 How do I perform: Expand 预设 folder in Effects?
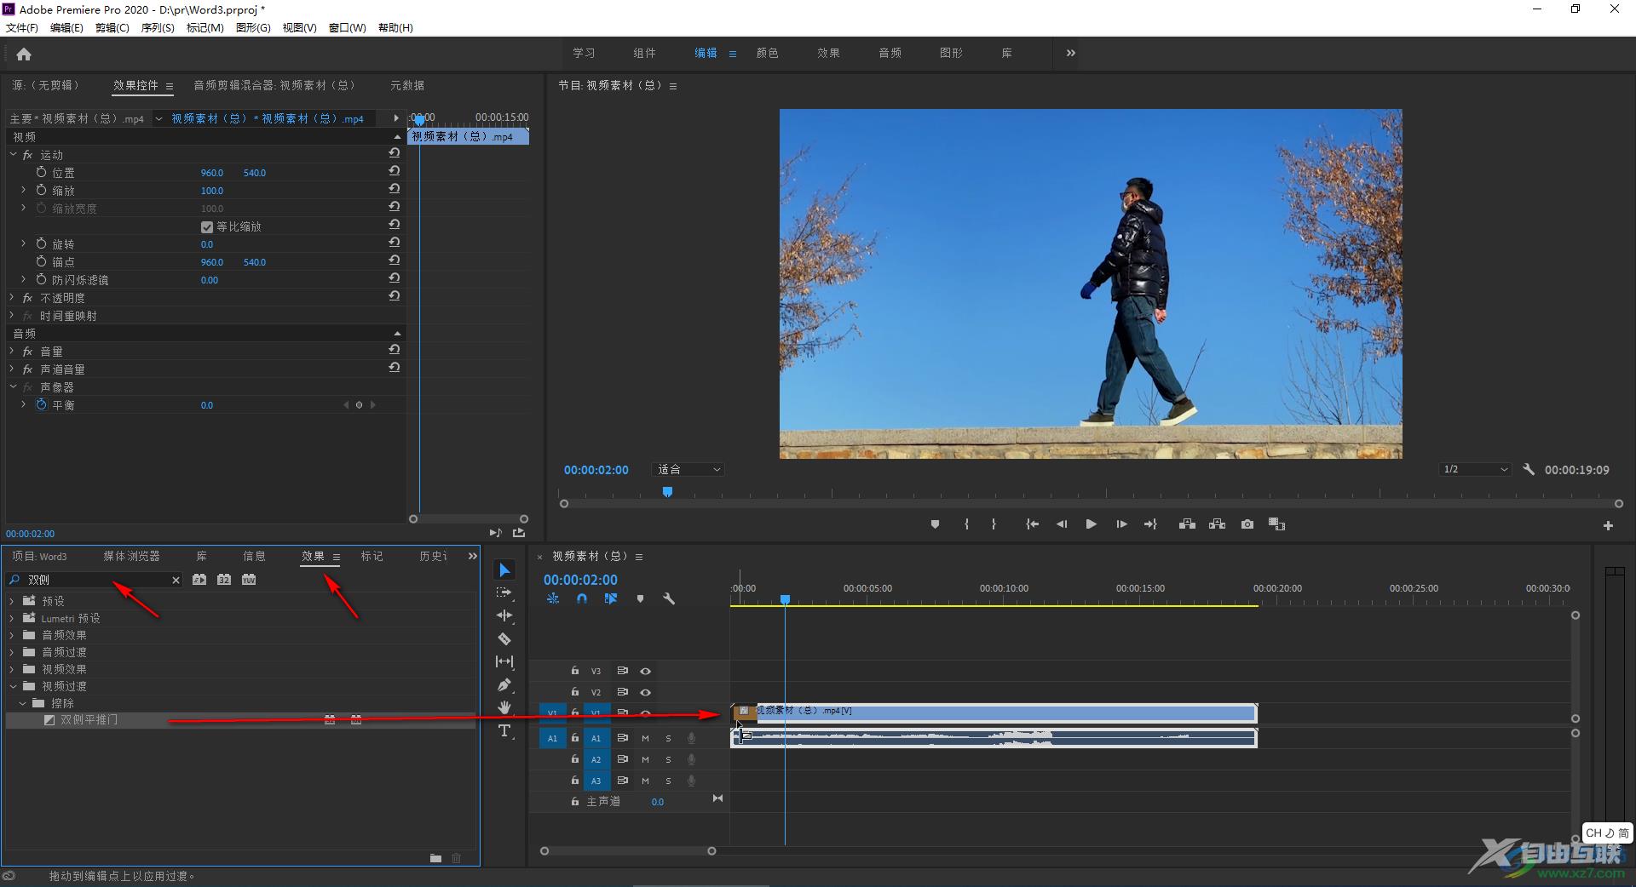click(12, 601)
